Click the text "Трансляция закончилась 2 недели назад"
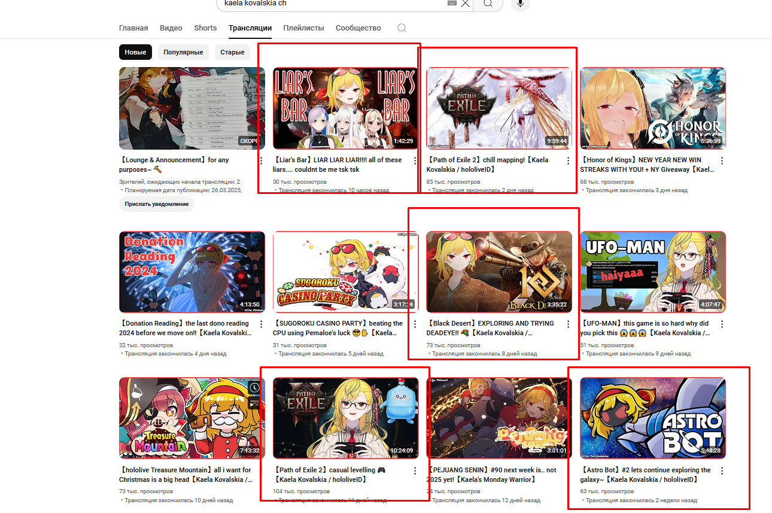 [642, 500]
